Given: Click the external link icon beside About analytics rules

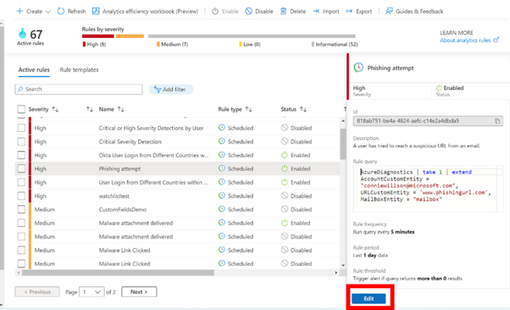Looking at the screenshot, I should click(496, 40).
